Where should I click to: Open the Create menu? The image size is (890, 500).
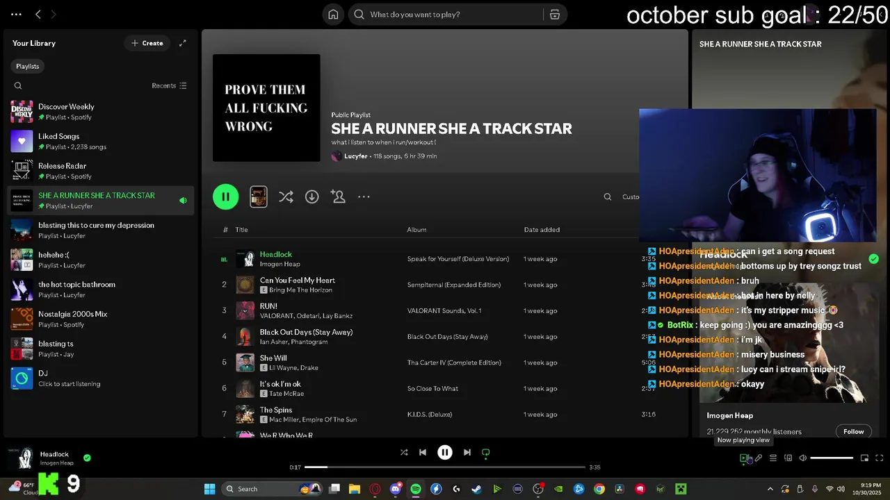point(147,43)
